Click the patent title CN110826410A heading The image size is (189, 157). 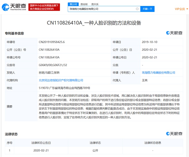coord(94,23)
